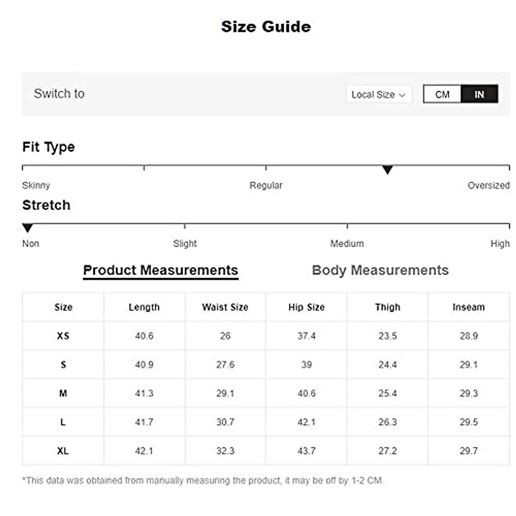Click the Inseam column header

(x=468, y=307)
